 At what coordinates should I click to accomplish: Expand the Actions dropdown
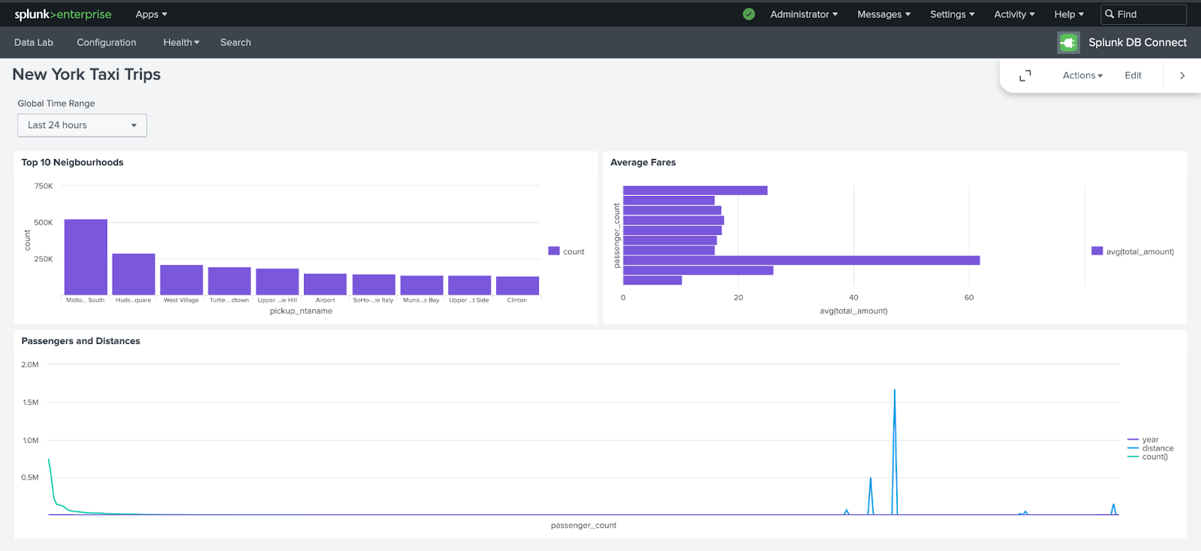1082,76
